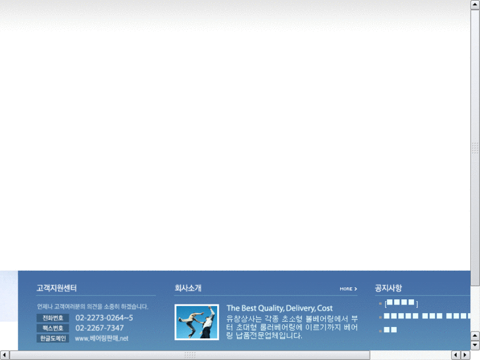Image resolution: width=480 pixels, height=360 pixels.
Task: Click the up arrow atop the vertical scrollbar
Action: point(475,5)
